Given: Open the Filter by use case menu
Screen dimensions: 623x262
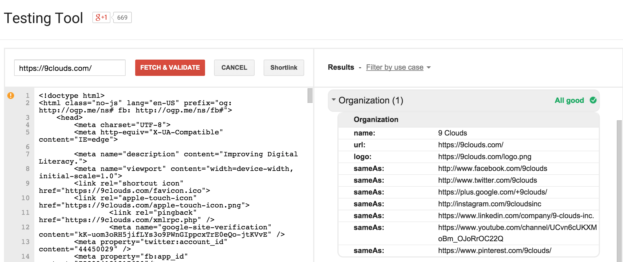Looking at the screenshot, I should 395,67.
